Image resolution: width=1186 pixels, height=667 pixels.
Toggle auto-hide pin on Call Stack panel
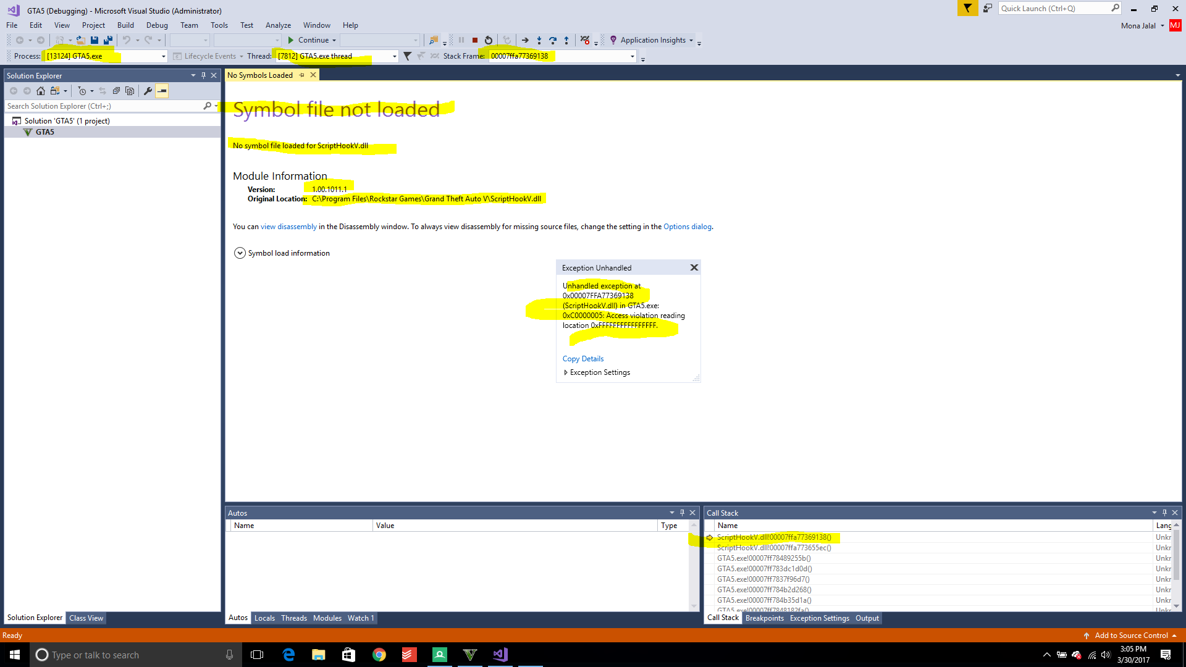pyautogui.click(x=1164, y=513)
